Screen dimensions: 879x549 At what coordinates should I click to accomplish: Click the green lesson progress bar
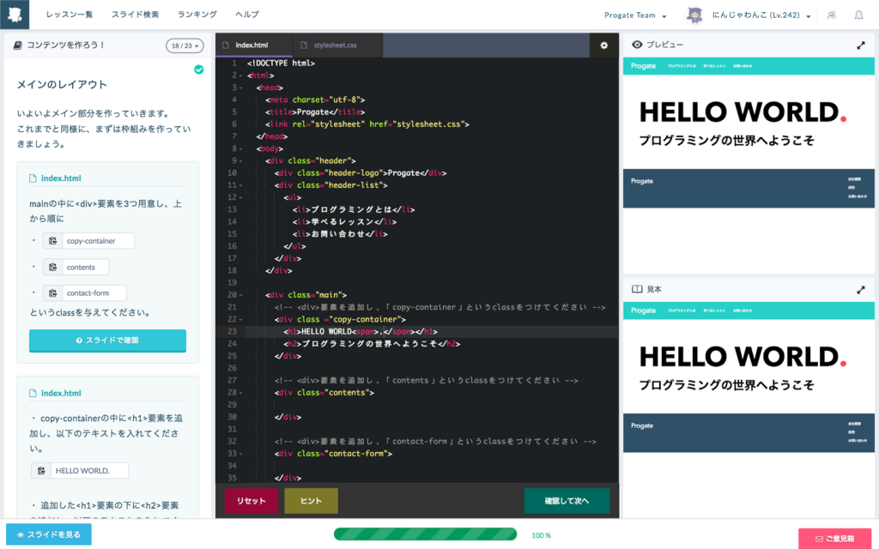(425, 534)
